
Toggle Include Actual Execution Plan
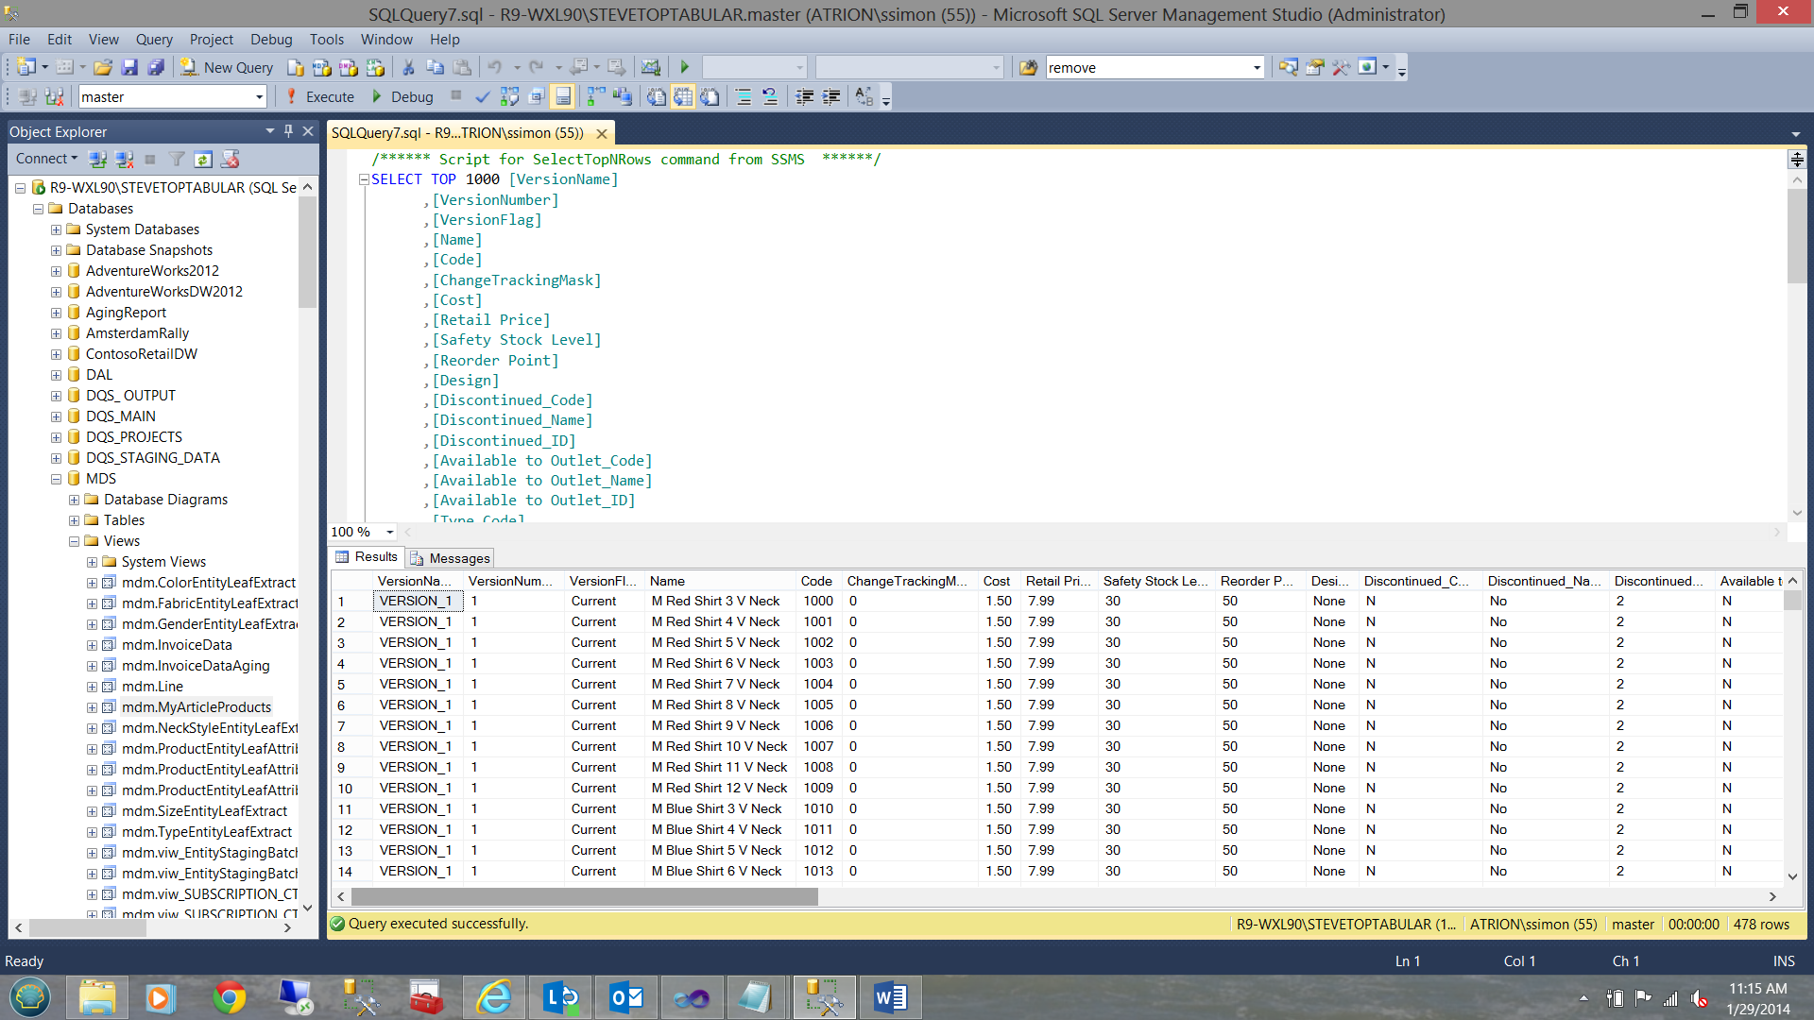coord(596,97)
